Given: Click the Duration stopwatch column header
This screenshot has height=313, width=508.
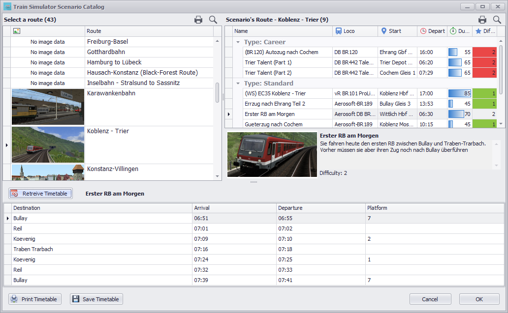Looking at the screenshot, I should point(459,31).
